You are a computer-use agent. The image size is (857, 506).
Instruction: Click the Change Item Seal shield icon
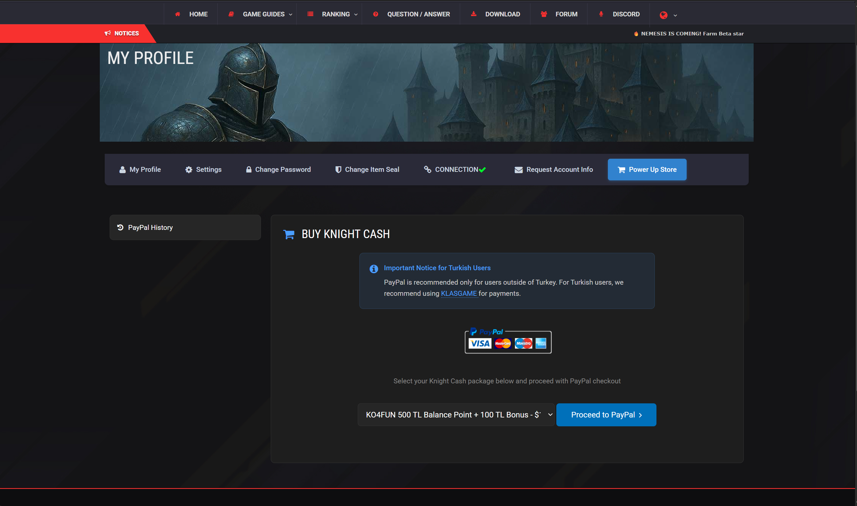click(x=338, y=170)
